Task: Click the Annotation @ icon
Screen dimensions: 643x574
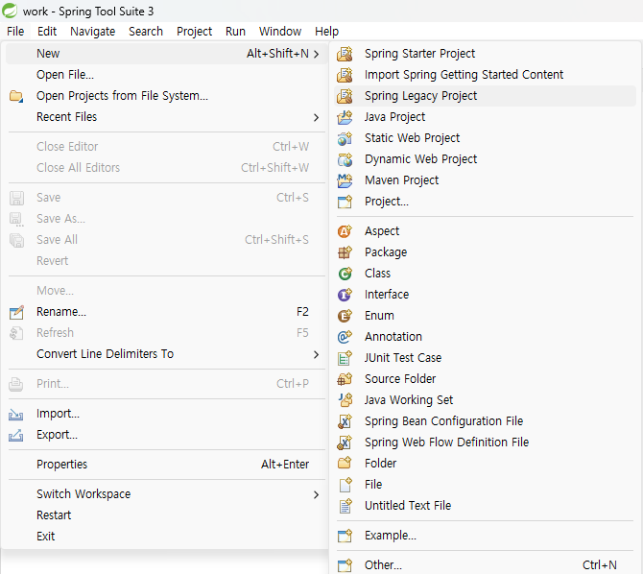Action: tap(345, 337)
